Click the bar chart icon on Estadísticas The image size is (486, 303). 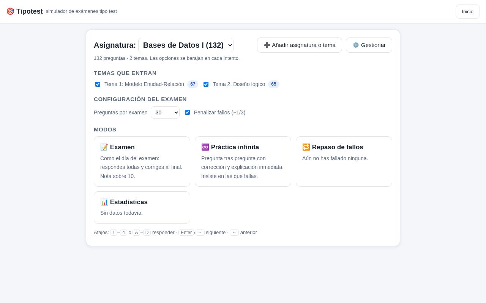tap(104, 202)
